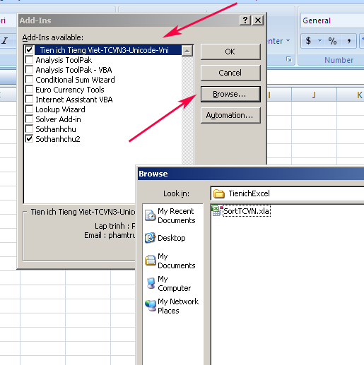The height and width of the screenshot is (365, 364).
Task: Select Analysis ToolPak list entry text
Action: pos(64,60)
